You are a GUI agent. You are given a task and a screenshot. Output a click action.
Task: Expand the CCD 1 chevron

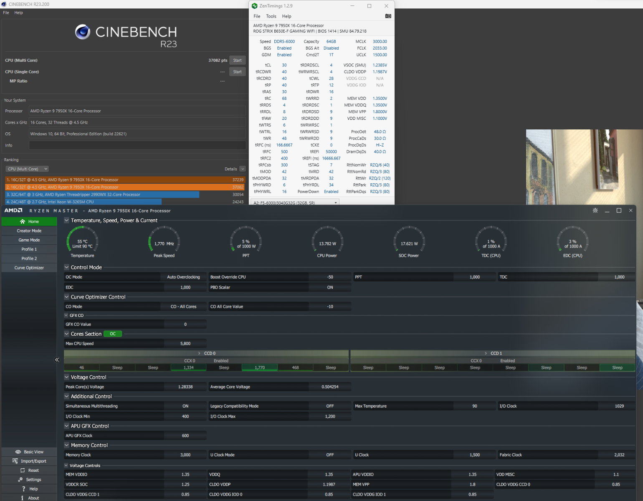486,353
